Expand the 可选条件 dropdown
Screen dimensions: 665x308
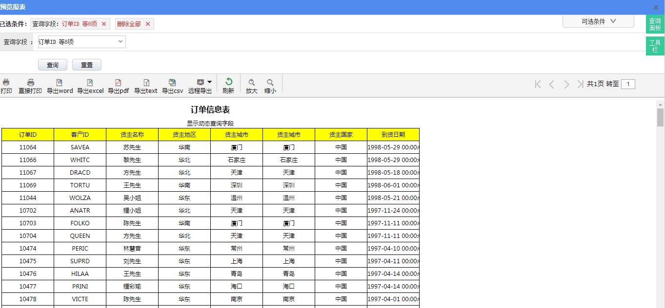(x=598, y=21)
